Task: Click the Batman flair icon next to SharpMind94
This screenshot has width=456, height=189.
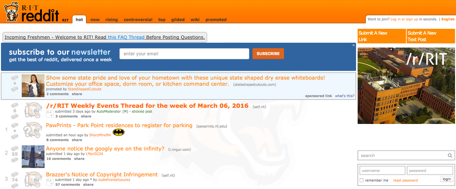Action: point(119,133)
